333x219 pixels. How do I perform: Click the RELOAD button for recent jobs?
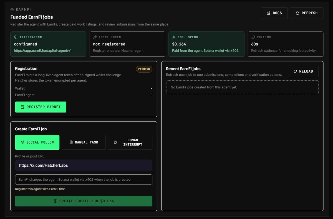303,71
